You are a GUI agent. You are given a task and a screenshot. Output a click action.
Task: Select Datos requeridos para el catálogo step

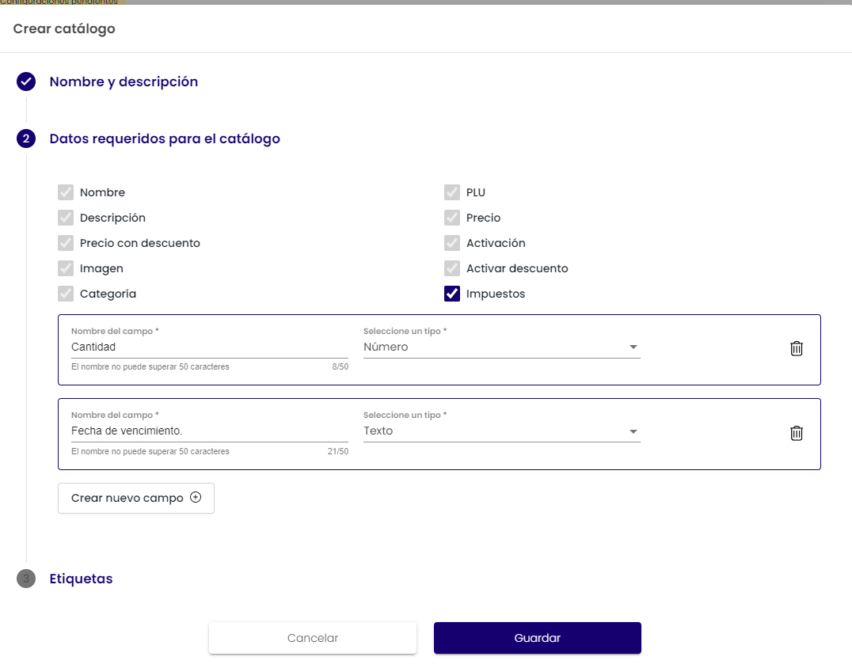click(165, 139)
